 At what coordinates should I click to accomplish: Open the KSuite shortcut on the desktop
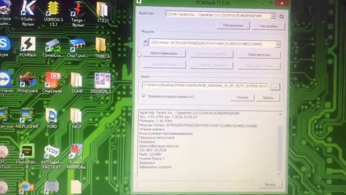(x=28, y=13)
